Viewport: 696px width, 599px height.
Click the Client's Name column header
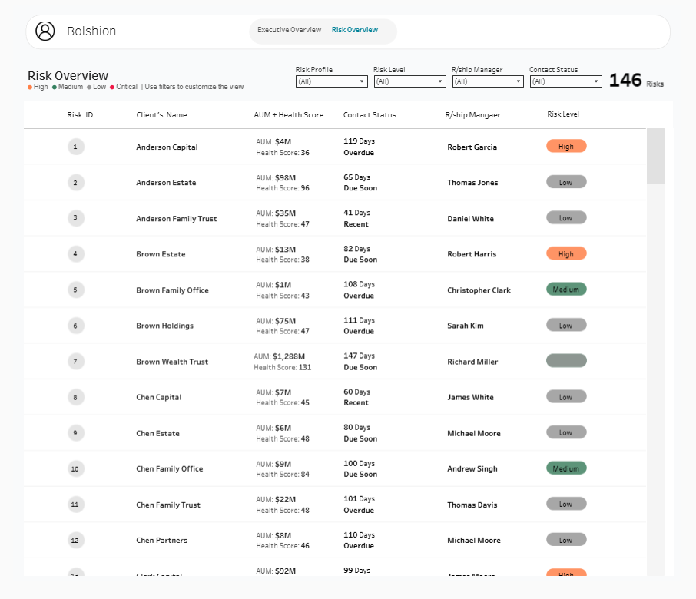[161, 115]
